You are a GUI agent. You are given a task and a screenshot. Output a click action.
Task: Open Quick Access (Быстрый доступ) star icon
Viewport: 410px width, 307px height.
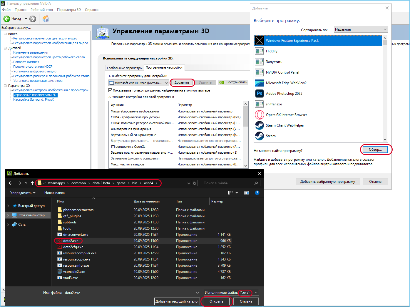click(15, 206)
